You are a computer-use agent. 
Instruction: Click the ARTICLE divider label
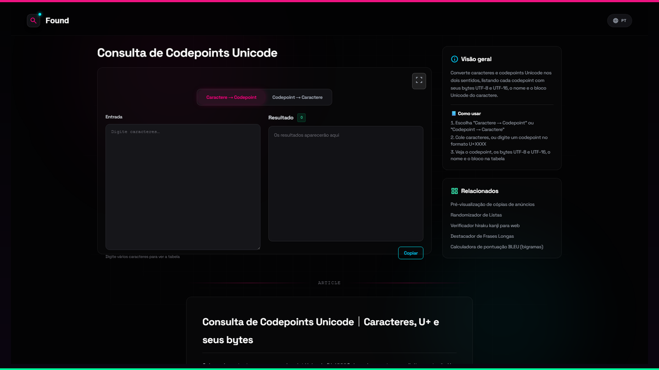click(x=329, y=283)
